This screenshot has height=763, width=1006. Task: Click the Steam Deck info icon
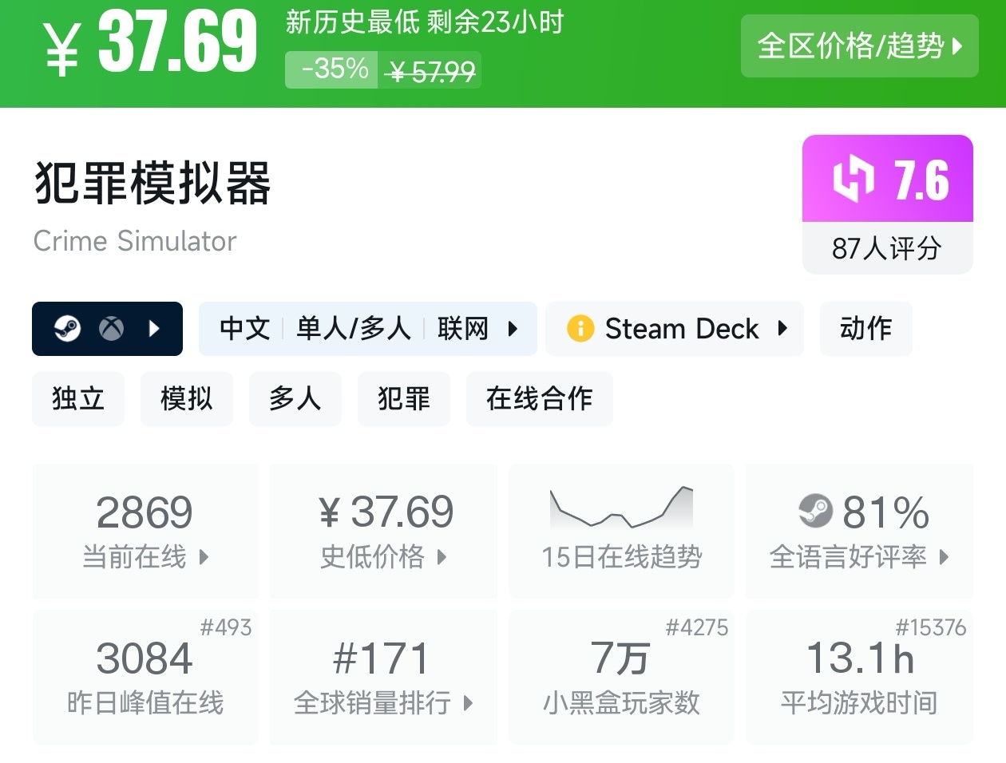(x=580, y=328)
